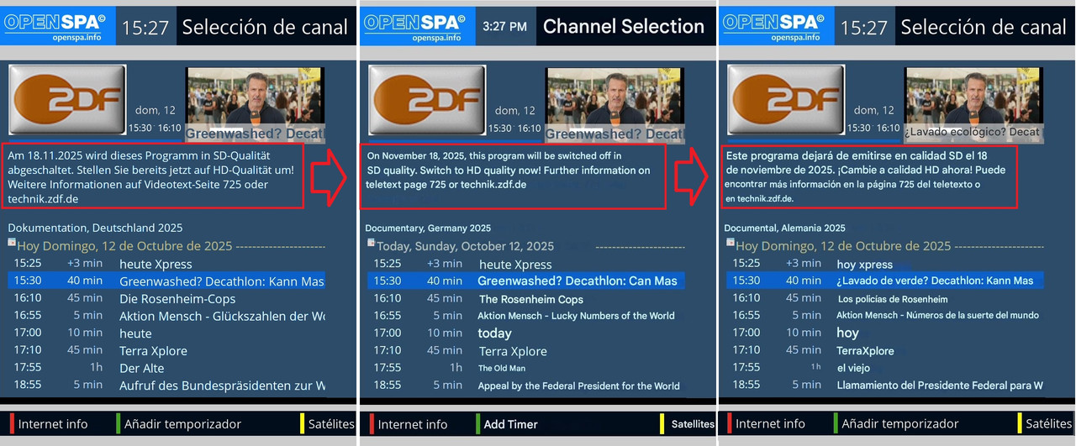Select the 'hoy' row at 17:00

[x=885, y=333]
